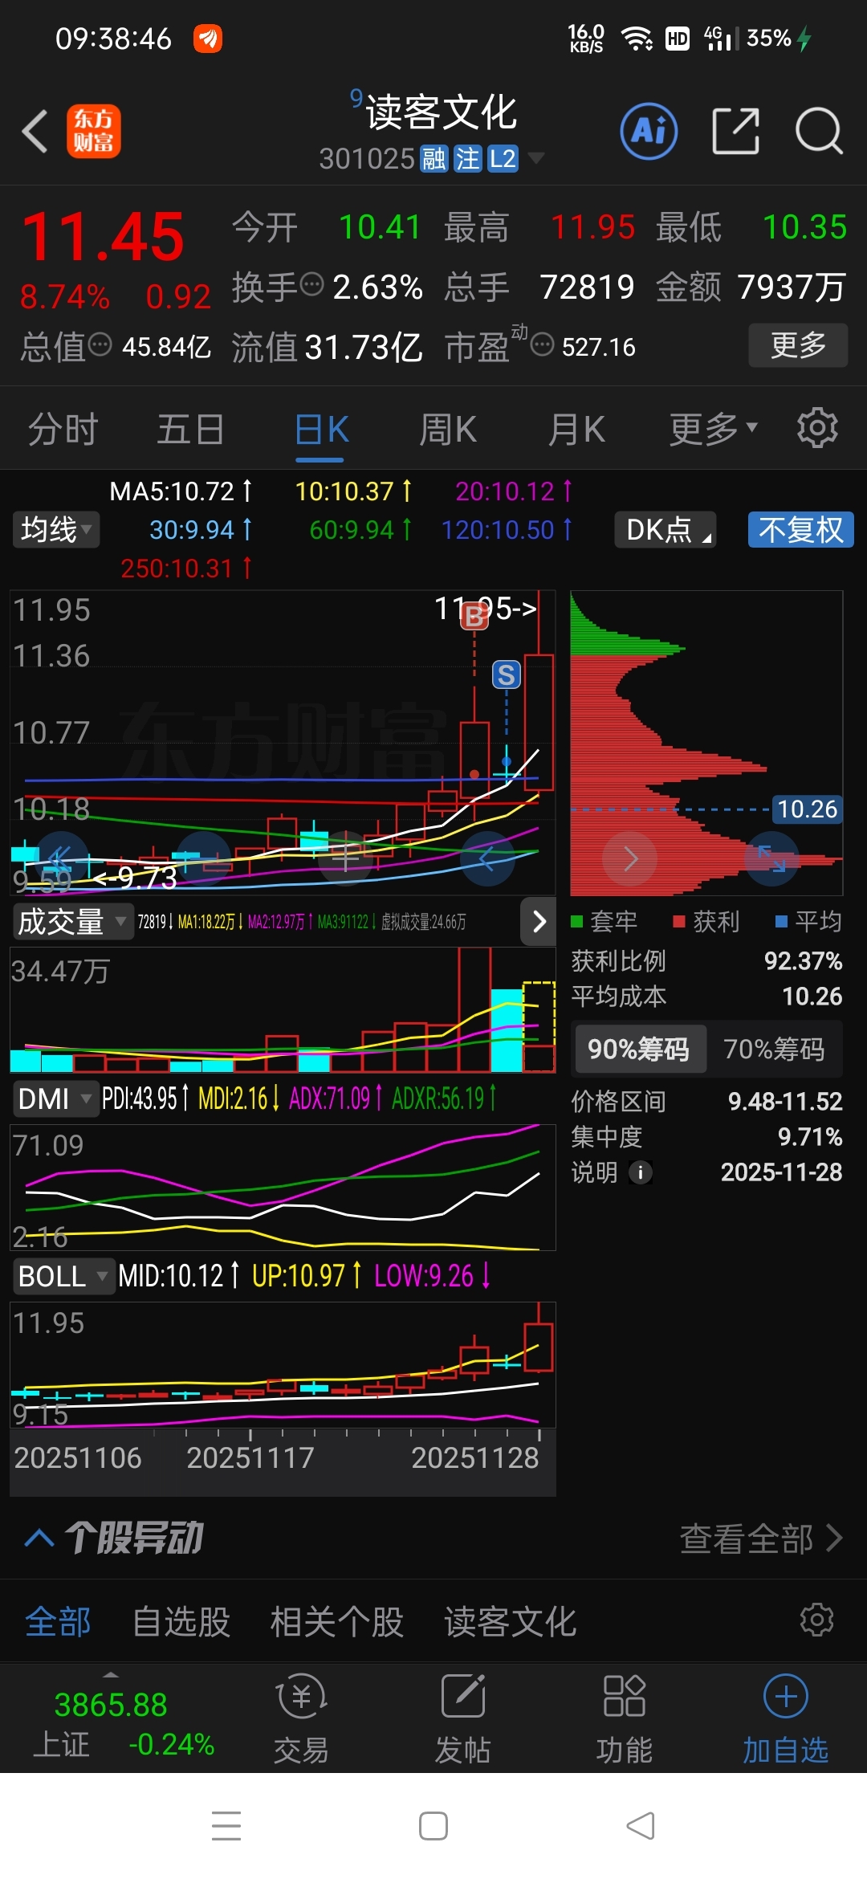
Task: Open Android recent apps menu button
Action: (226, 1826)
